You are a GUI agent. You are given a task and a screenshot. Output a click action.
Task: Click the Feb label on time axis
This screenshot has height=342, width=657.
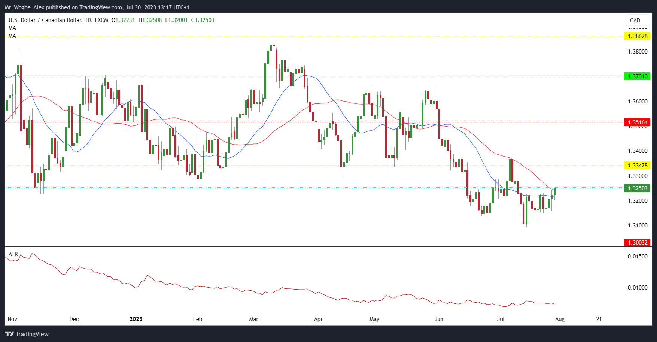[x=198, y=319]
